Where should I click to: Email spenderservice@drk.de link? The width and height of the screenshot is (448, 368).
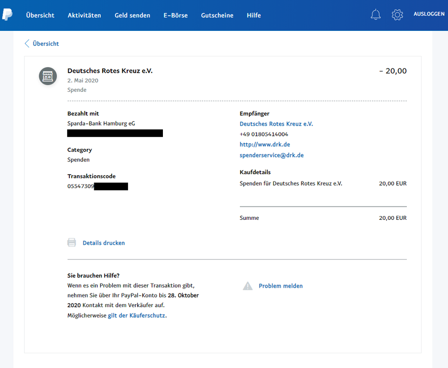pos(271,155)
